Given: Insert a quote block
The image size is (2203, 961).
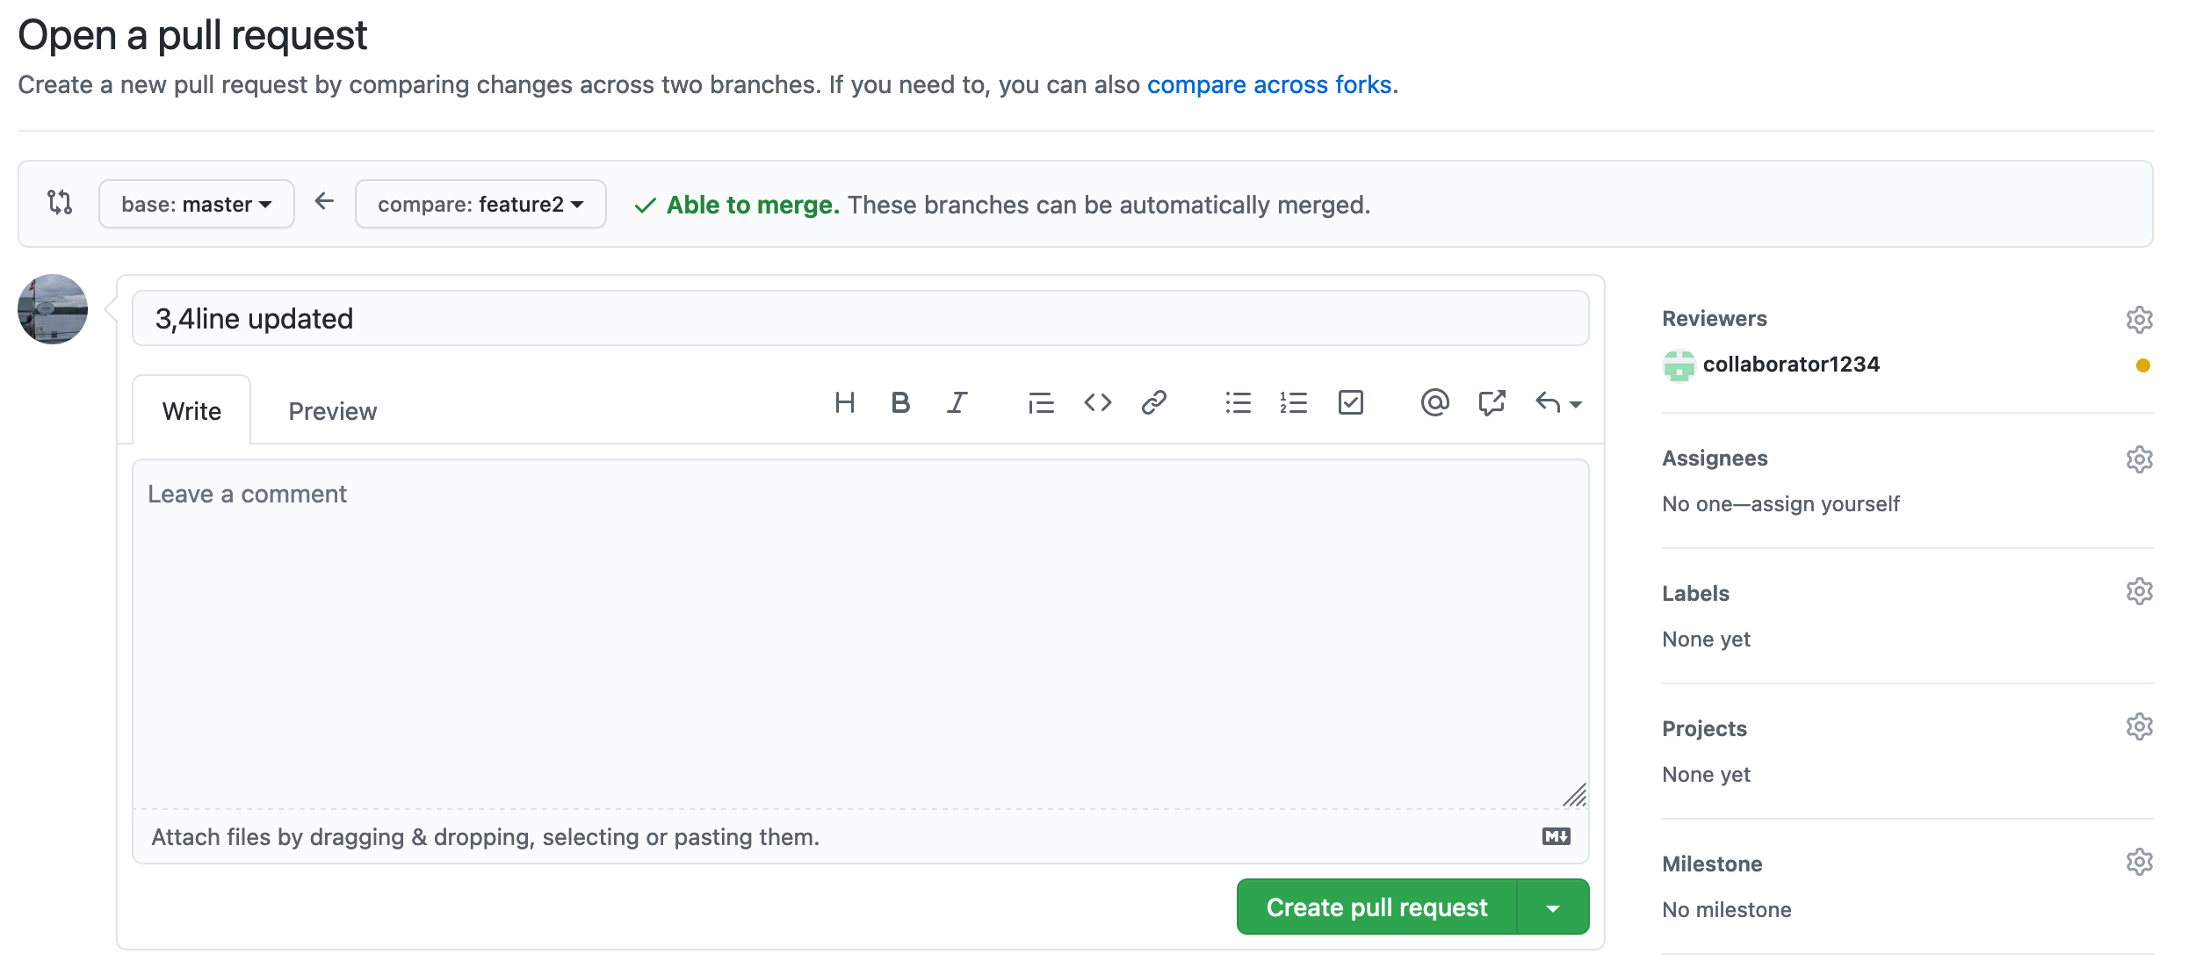Looking at the screenshot, I should click(1040, 403).
